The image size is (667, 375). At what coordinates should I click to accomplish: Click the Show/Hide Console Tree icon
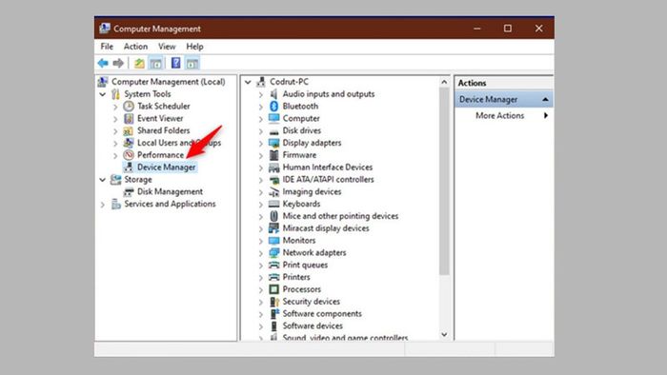pyautogui.click(x=156, y=63)
